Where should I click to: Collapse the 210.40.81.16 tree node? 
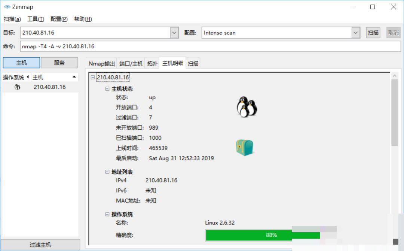coord(92,77)
